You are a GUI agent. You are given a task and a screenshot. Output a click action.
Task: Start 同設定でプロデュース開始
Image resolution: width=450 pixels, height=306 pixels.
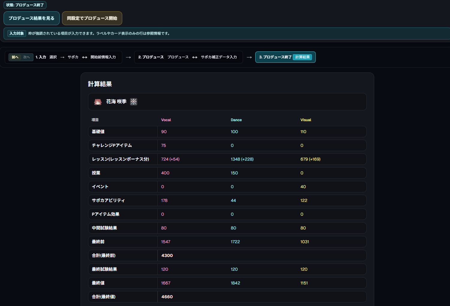pyautogui.click(x=92, y=18)
